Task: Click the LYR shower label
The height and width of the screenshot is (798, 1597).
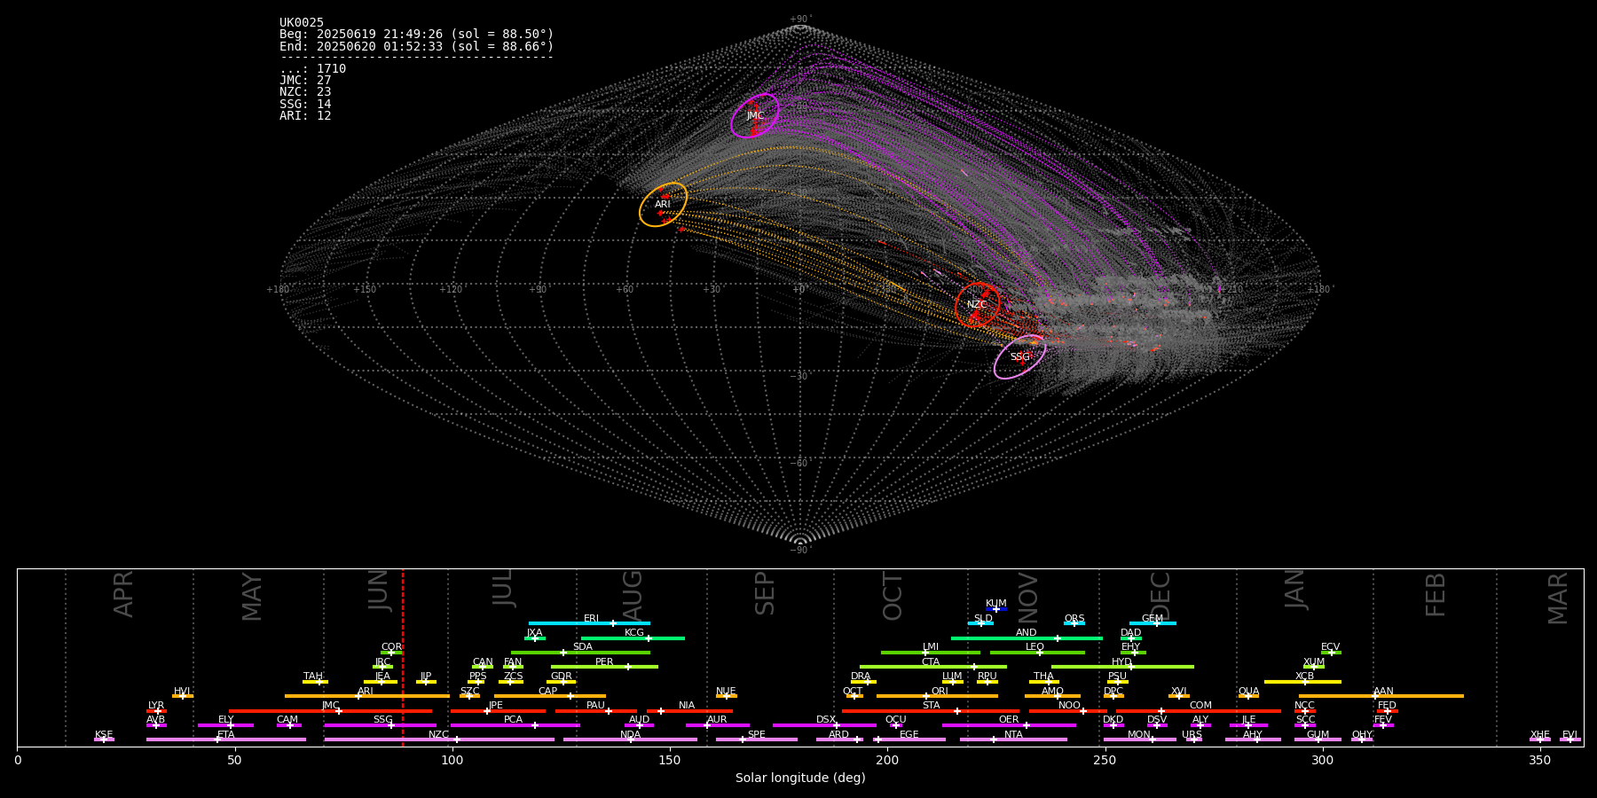Action: pyautogui.click(x=156, y=706)
